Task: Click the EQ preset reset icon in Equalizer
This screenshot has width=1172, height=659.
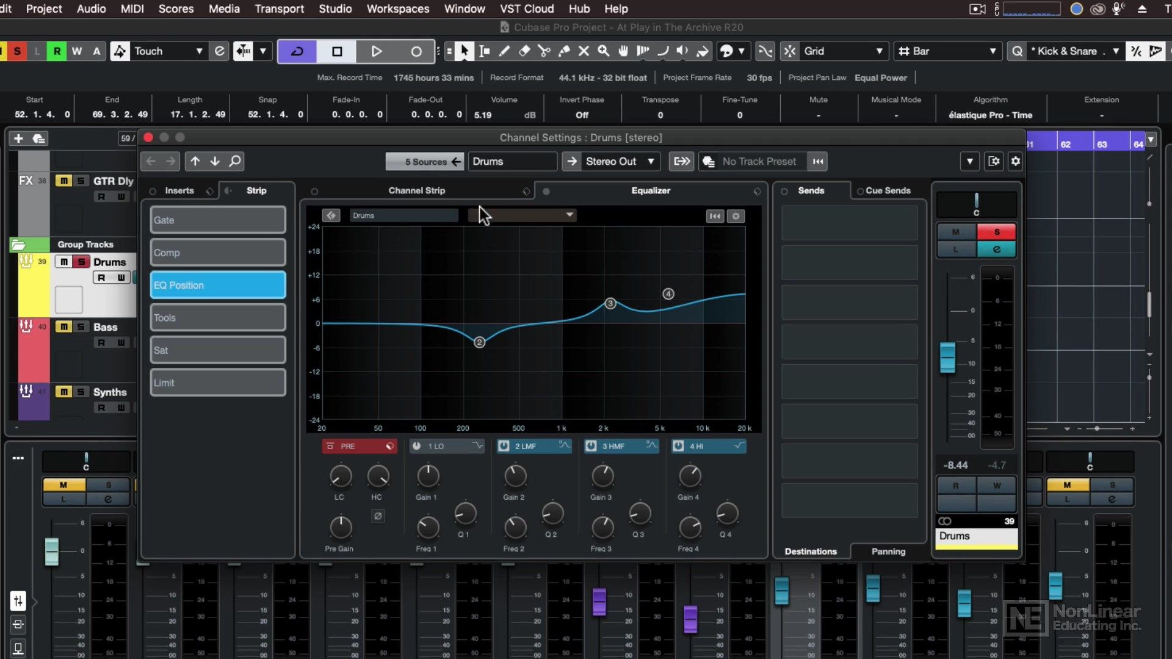Action: point(715,216)
